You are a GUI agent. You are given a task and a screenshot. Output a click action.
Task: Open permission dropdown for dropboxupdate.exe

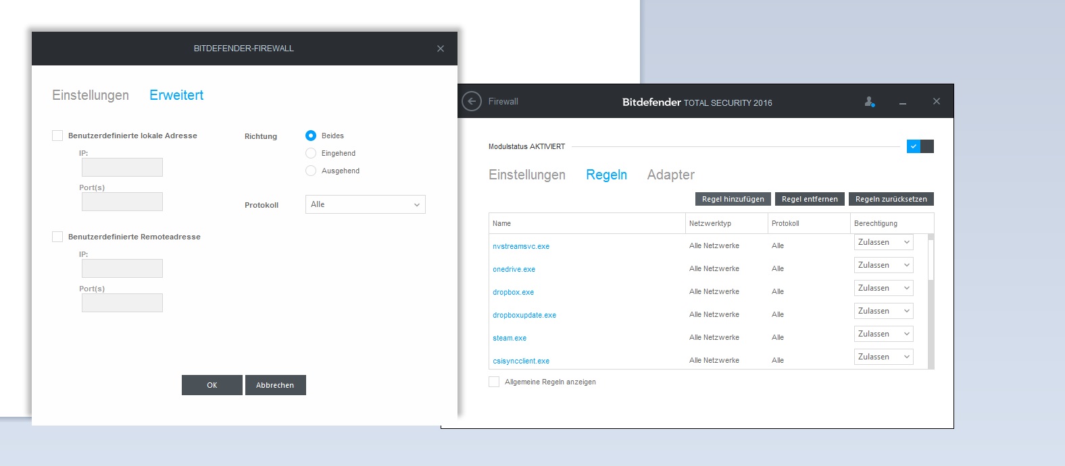click(883, 311)
